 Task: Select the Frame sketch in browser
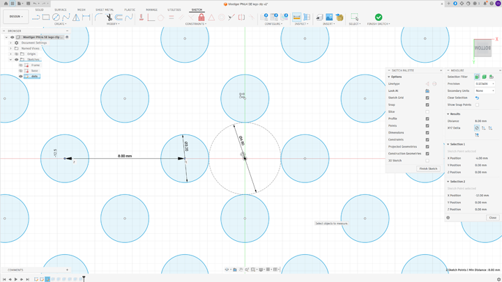(36, 65)
